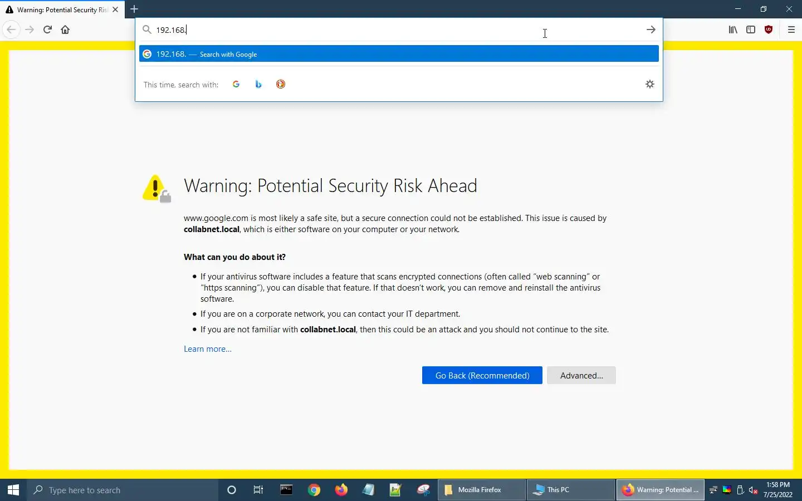Screen dimensions: 802x501
Task: Open the pinwheel pinned taskbar icon
Action: click(424, 490)
